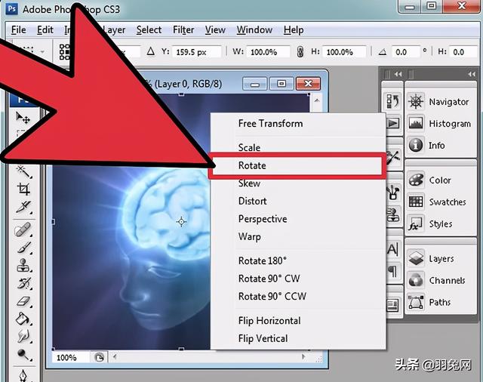This screenshot has width=483, height=382.
Task: Open the Actions panel play icon
Action: point(393,123)
